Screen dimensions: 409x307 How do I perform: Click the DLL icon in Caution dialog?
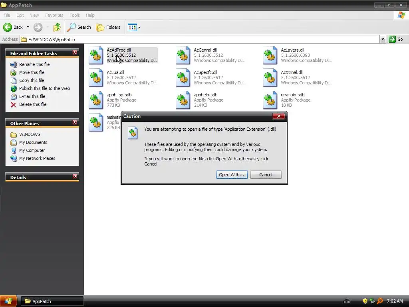133,133
